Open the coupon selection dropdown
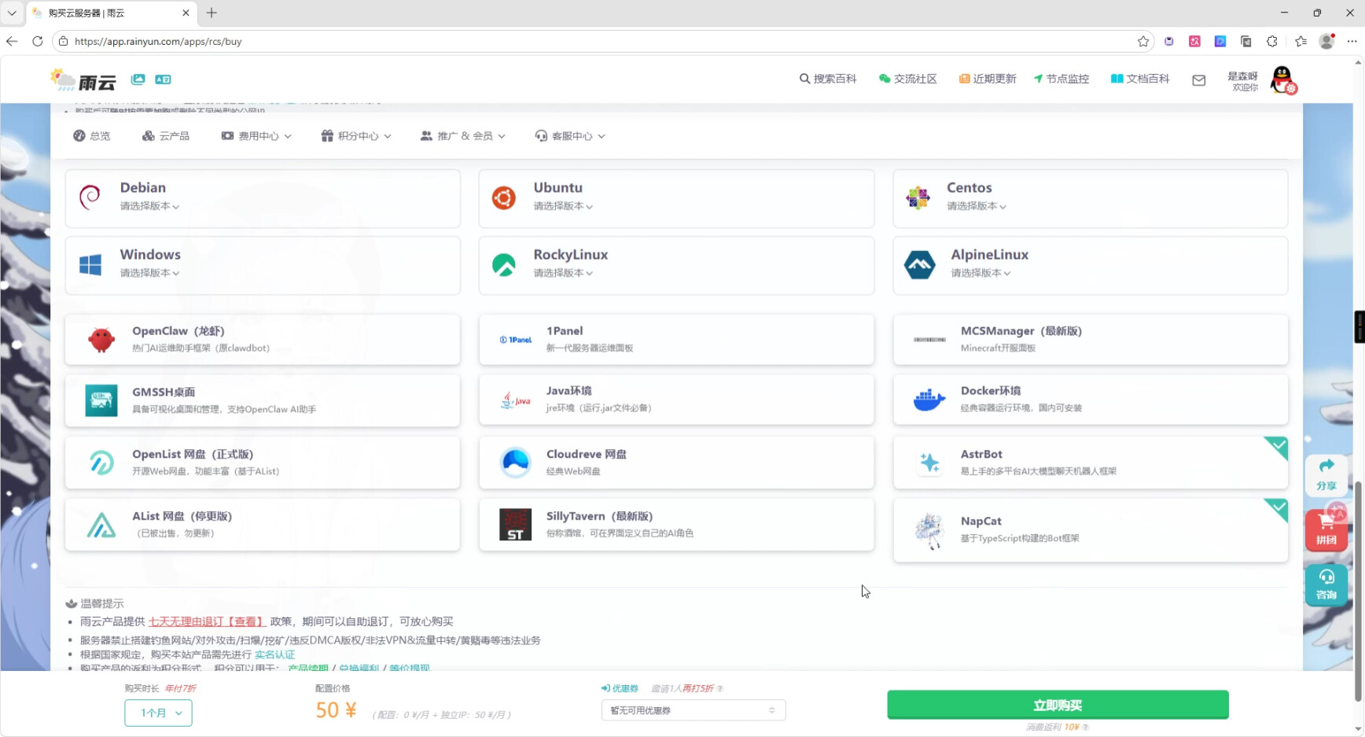The height and width of the screenshot is (737, 1365). [693, 710]
